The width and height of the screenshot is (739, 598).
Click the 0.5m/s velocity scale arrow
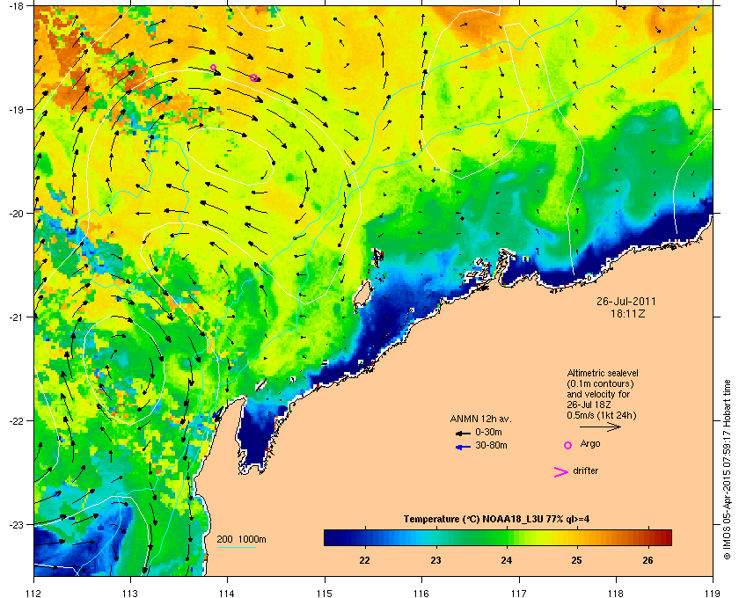coord(600,427)
